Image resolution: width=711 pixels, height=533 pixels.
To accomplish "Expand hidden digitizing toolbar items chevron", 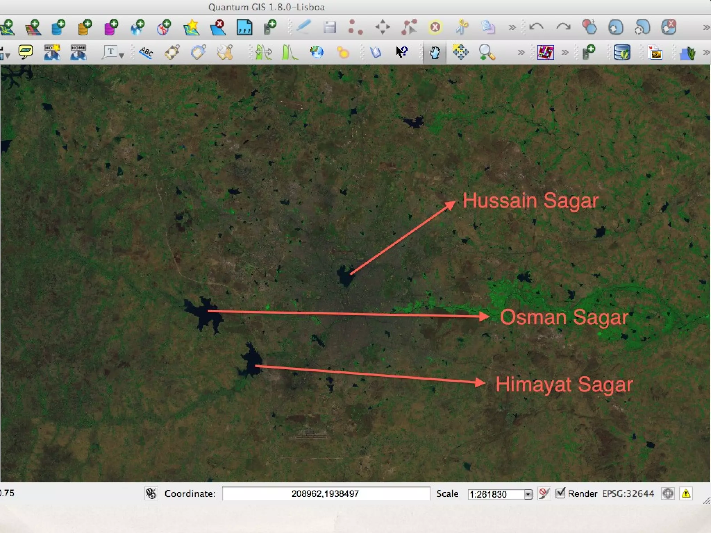I will [512, 27].
